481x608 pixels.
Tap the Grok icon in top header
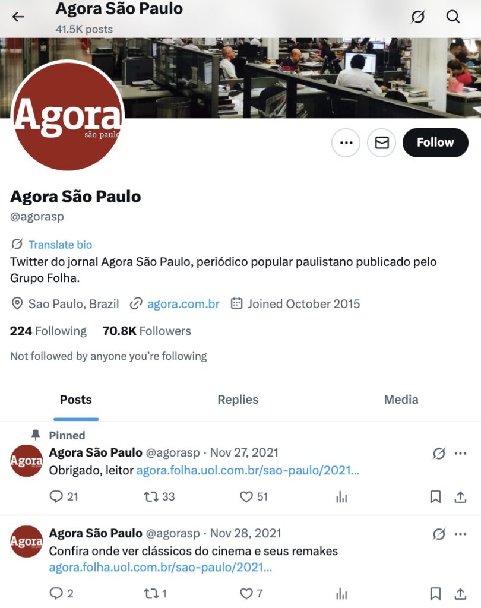[418, 17]
